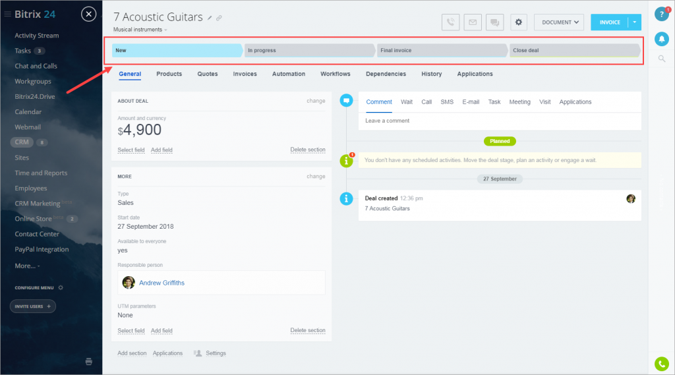Click the INVOICE button

tap(610, 22)
